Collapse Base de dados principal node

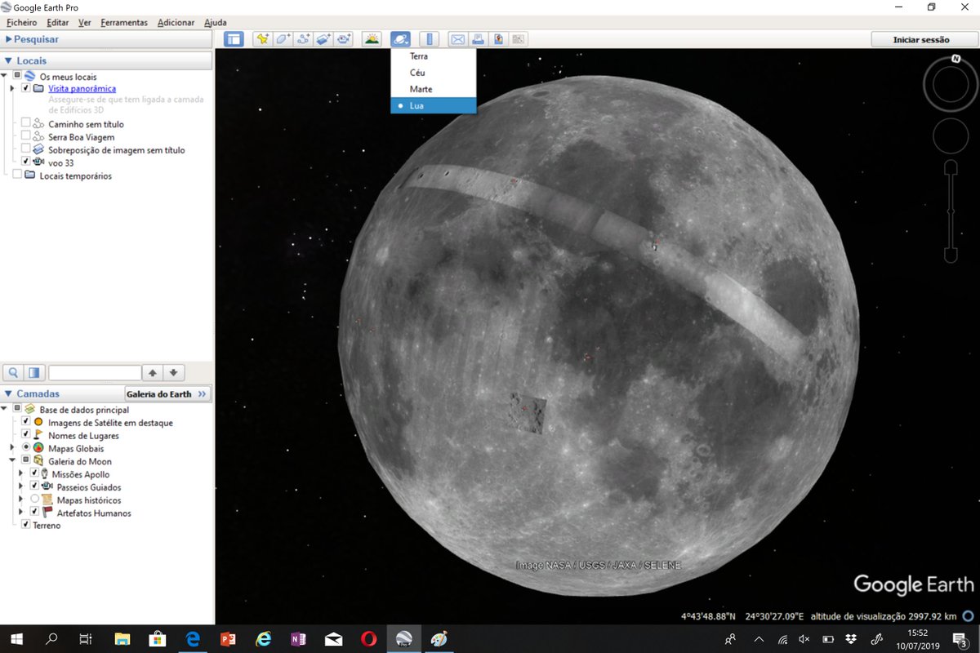pyautogui.click(x=5, y=409)
